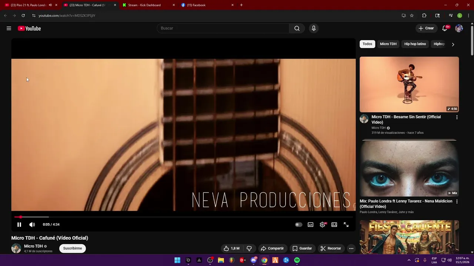Open the Besame Sin Sentir video thumbnail
The image size is (474, 266).
(x=409, y=84)
